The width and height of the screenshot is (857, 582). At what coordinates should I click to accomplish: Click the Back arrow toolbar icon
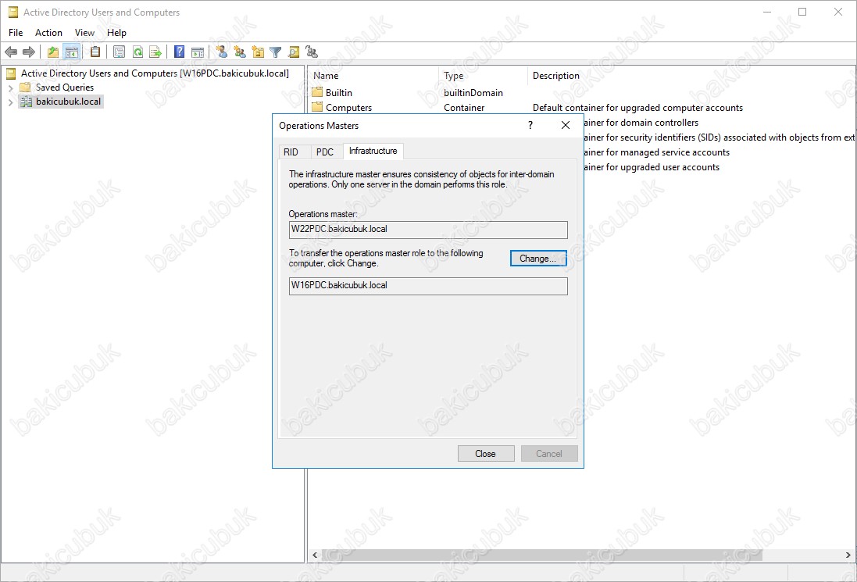[x=10, y=52]
